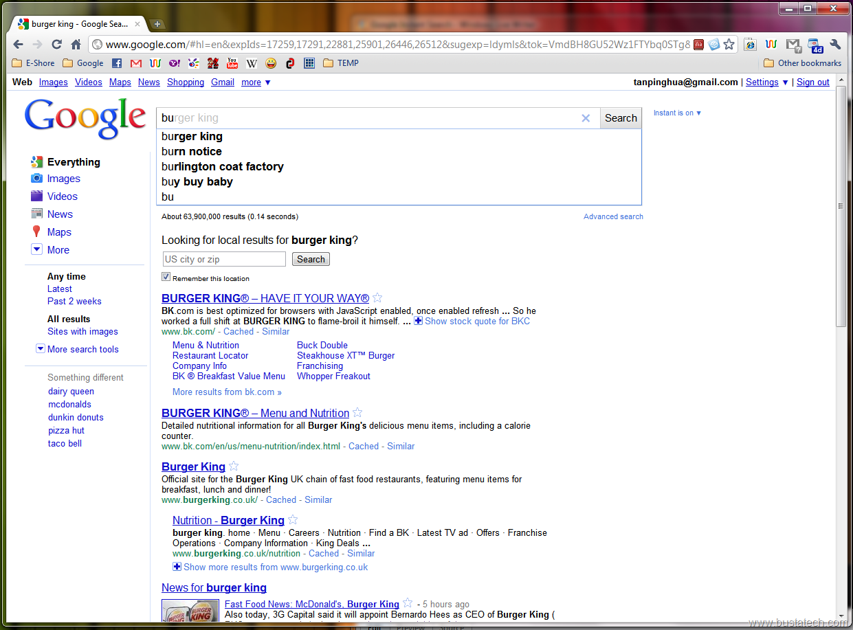Expand the more dropdown in top navigation
853x630 pixels.
click(256, 82)
